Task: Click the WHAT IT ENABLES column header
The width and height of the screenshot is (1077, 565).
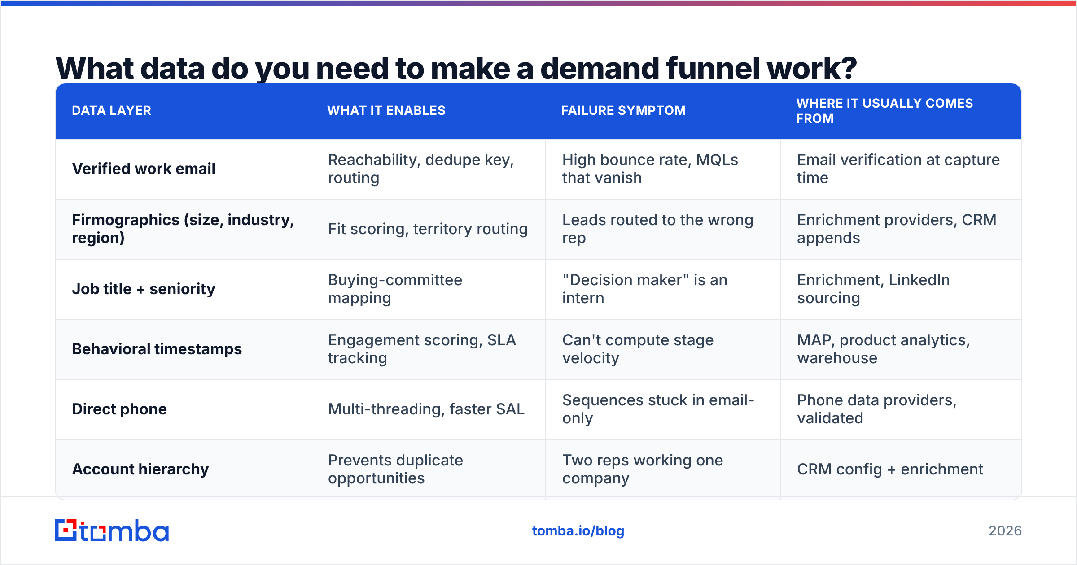Action: pyautogui.click(x=428, y=111)
